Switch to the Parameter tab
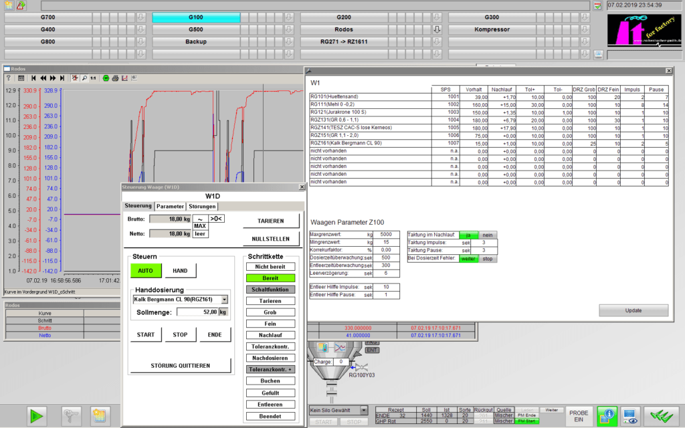Image resolution: width=685 pixels, height=428 pixels. tap(170, 207)
